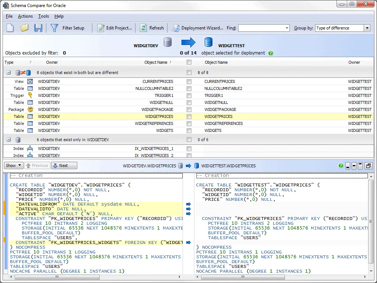This screenshot has height=283, width=377.
Task: Refresh the schema comparison
Action: tap(152, 28)
